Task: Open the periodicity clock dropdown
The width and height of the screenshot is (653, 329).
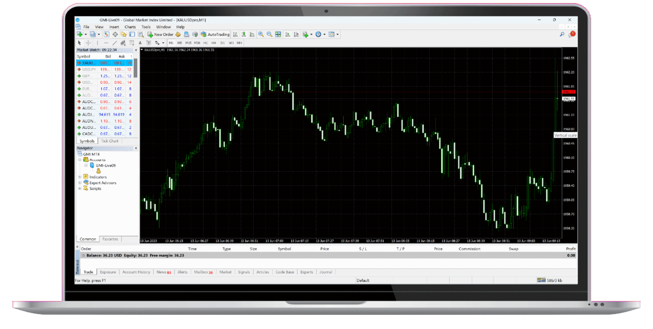Action: 320,35
